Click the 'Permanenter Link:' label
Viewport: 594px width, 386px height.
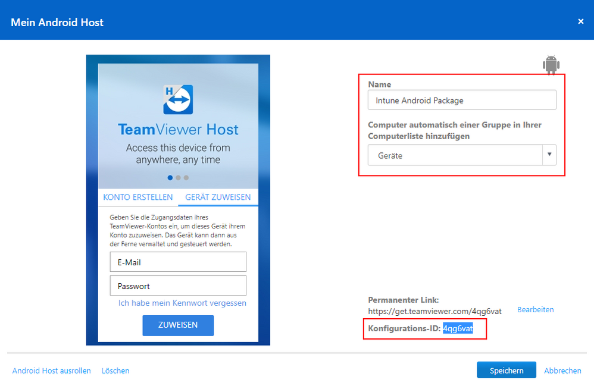tap(404, 300)
